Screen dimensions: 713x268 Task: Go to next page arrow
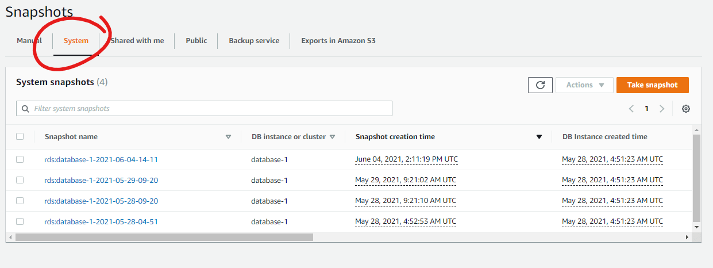[x=662, y=109]
